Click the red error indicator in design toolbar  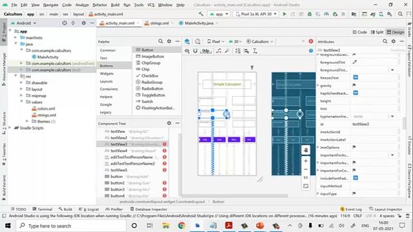(311, 41)
